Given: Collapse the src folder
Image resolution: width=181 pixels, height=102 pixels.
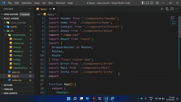Looking at the screenshot, I should click(17, 31).
